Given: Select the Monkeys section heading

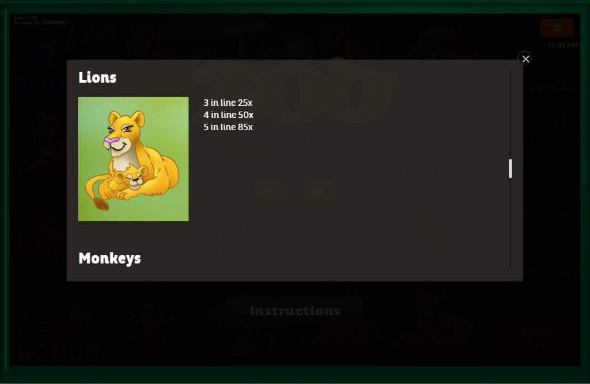Looking at the screenshot, I should click(110, 258).
